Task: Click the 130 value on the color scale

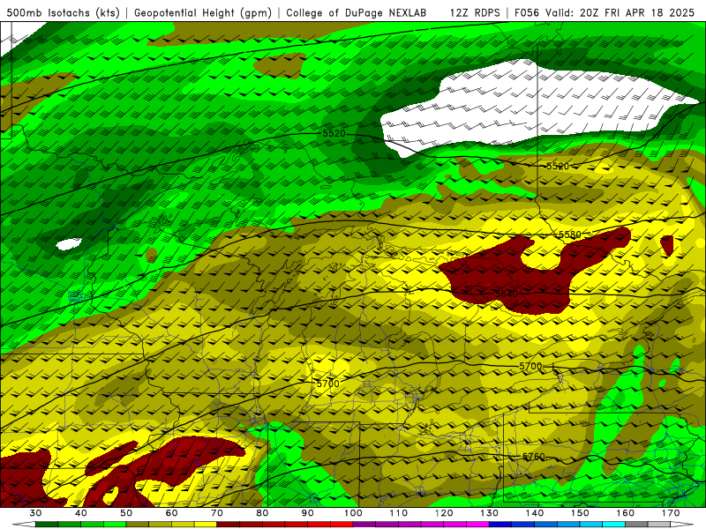Action: click(490, 513)
